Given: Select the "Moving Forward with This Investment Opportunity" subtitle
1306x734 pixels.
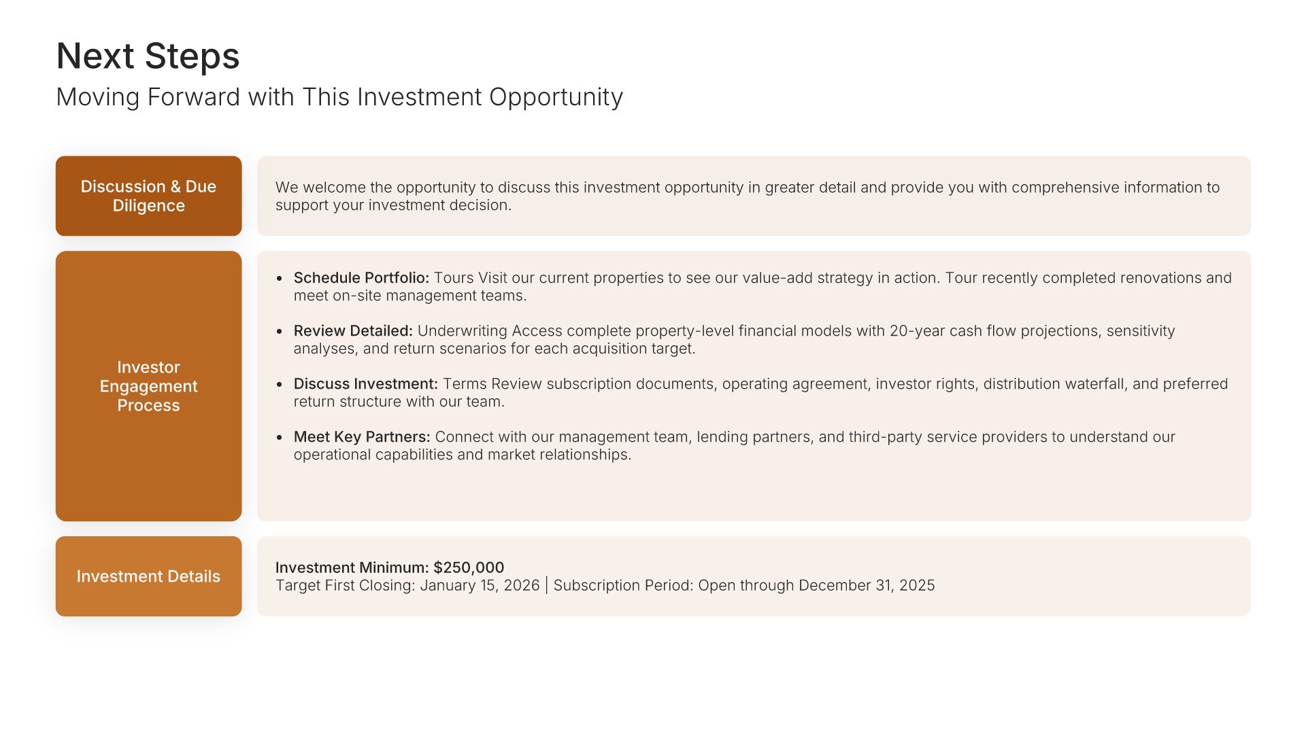Looking at the screenshot, I should coord(339,97).
